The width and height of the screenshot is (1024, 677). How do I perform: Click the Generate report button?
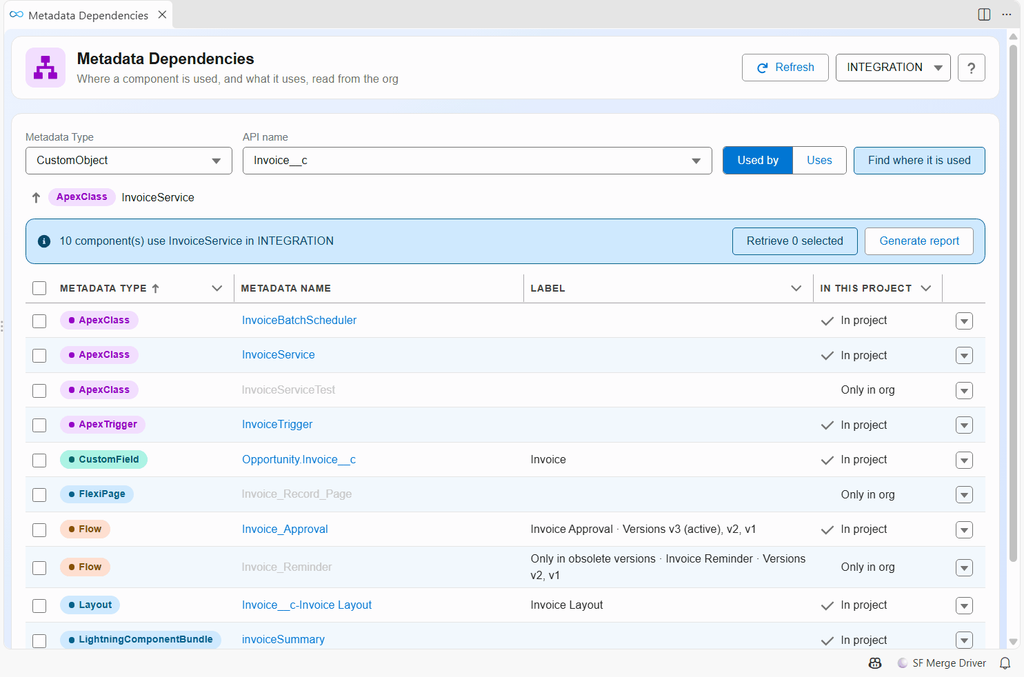point(919,241)
